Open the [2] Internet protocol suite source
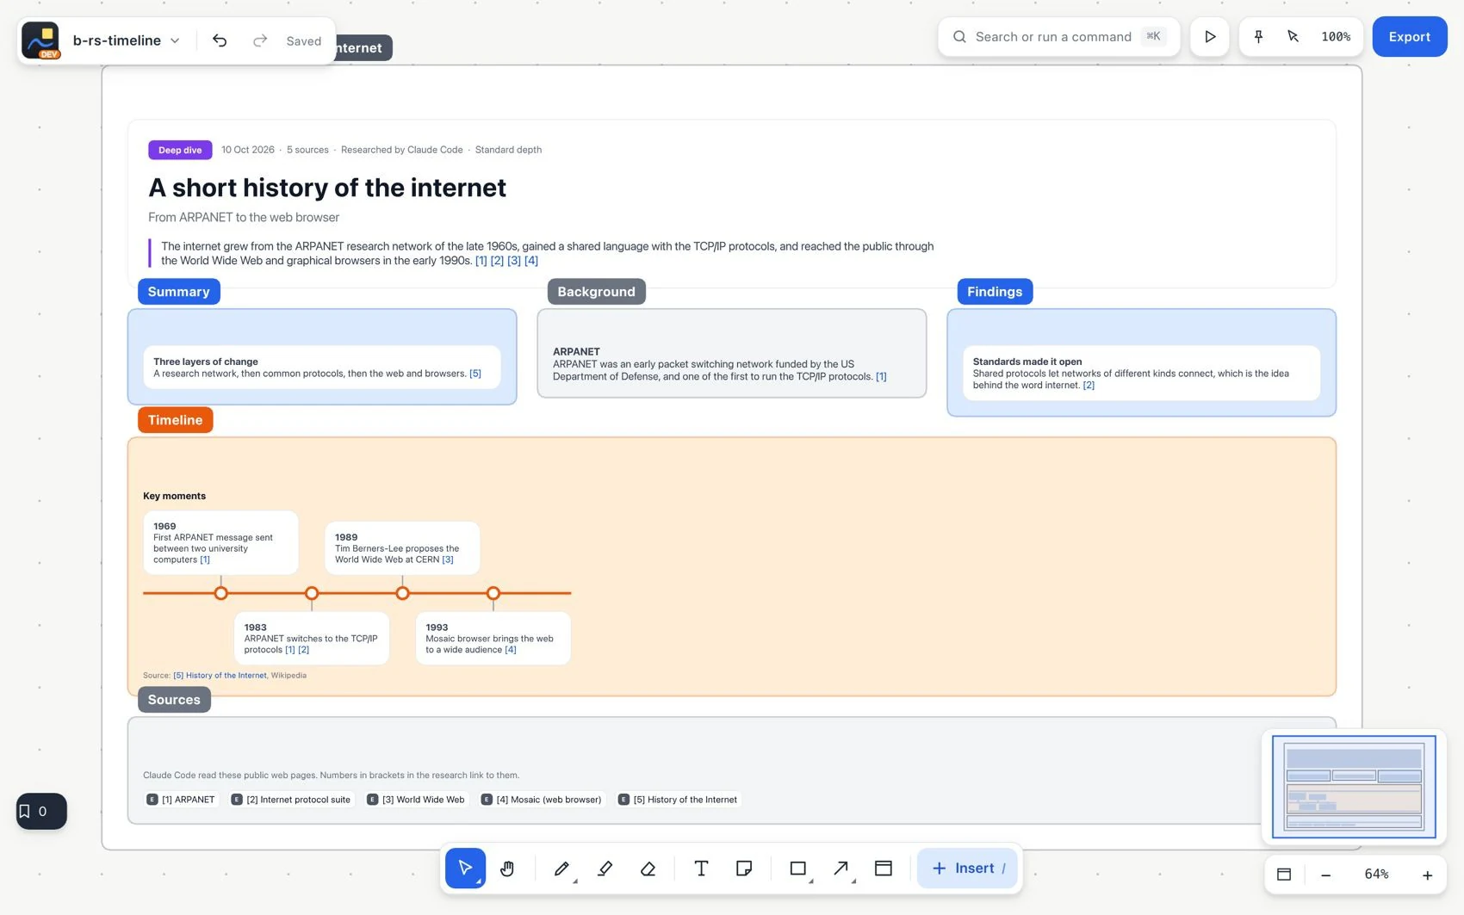Viewport: 1464px width, 915px height. pyautogui.click(x=291, y=800)
